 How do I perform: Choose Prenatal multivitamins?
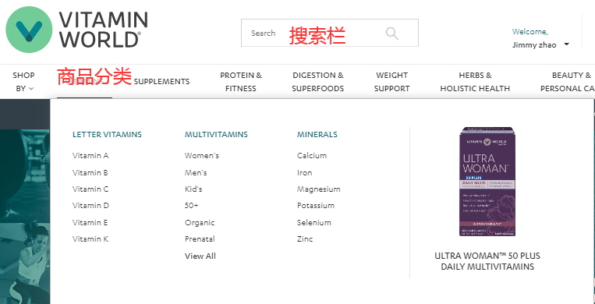(200, 239)
